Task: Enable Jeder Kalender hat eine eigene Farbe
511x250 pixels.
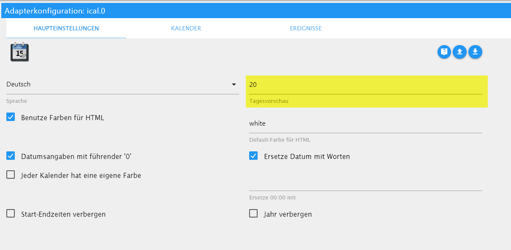Action: point(11,175)
